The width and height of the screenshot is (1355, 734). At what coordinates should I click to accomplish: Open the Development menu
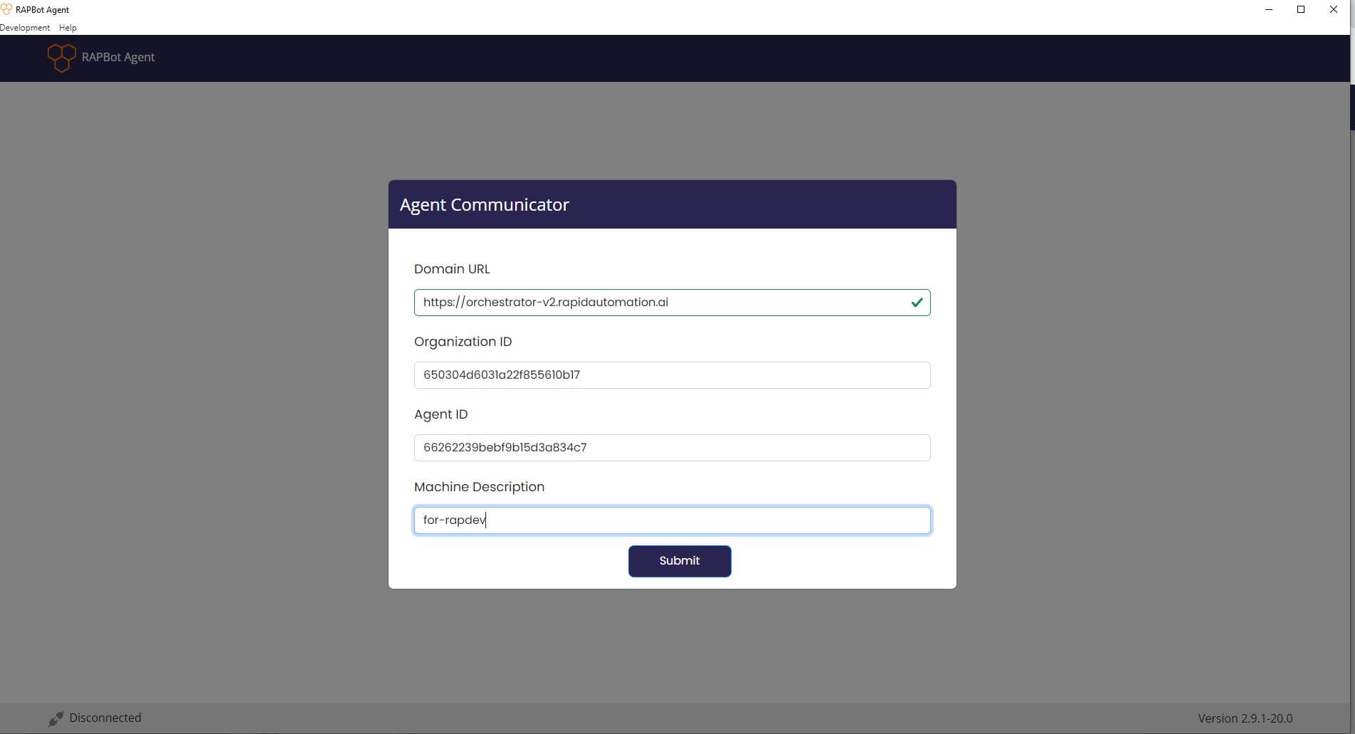[x=25, y=28]
